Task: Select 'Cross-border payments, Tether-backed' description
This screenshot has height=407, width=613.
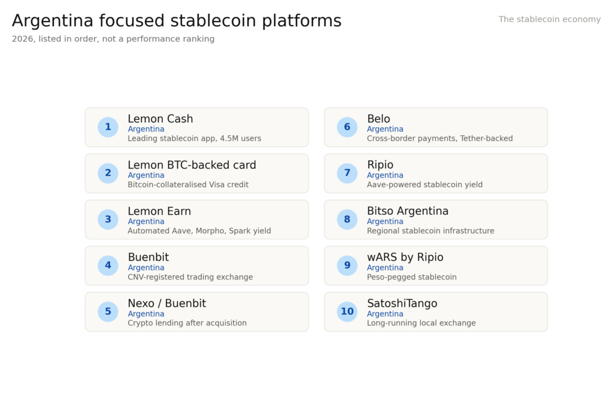Action: (440, 138)
